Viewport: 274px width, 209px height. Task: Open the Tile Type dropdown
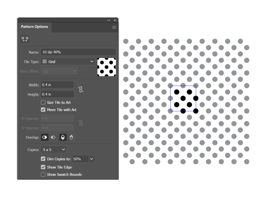(68, 61)
